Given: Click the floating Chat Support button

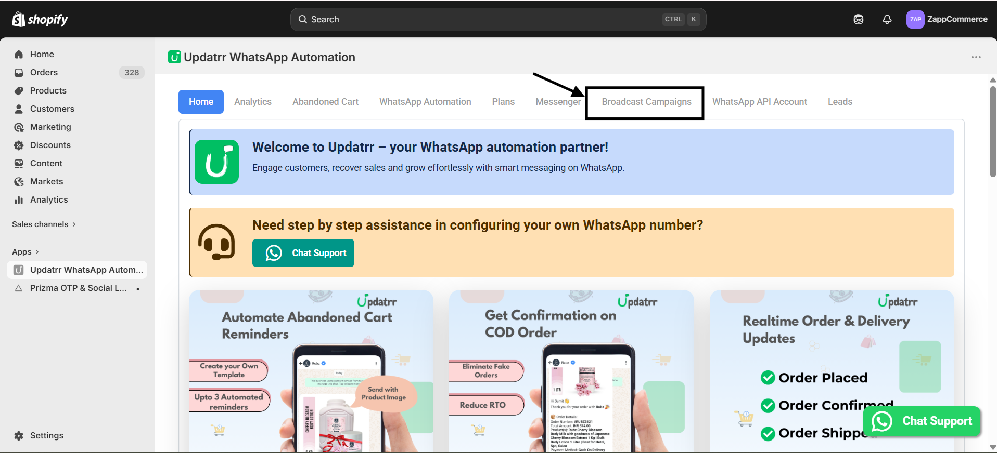Looking at the screenshot, I should tap(922, 421).
